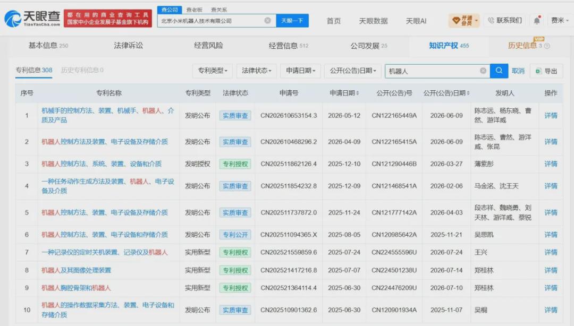Click 详情 for row CN202610653154.3
The image size is (574, 326).
551,115
